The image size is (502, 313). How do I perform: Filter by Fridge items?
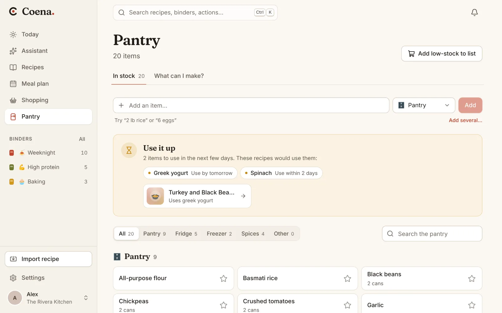click(x=186, y=234)
